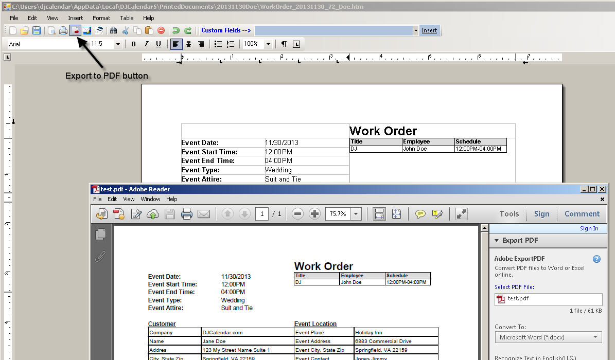Image resolution: width=615 pixels, height=360 pixels.
Task: Click the binoculars Find icon
Action: [x=113, y=30]
